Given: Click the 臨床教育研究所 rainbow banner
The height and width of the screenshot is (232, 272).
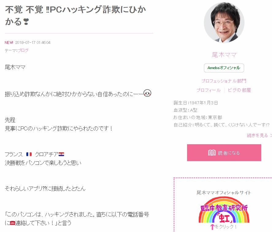Looking at the screenshot, I should click(x=224, y=210).
